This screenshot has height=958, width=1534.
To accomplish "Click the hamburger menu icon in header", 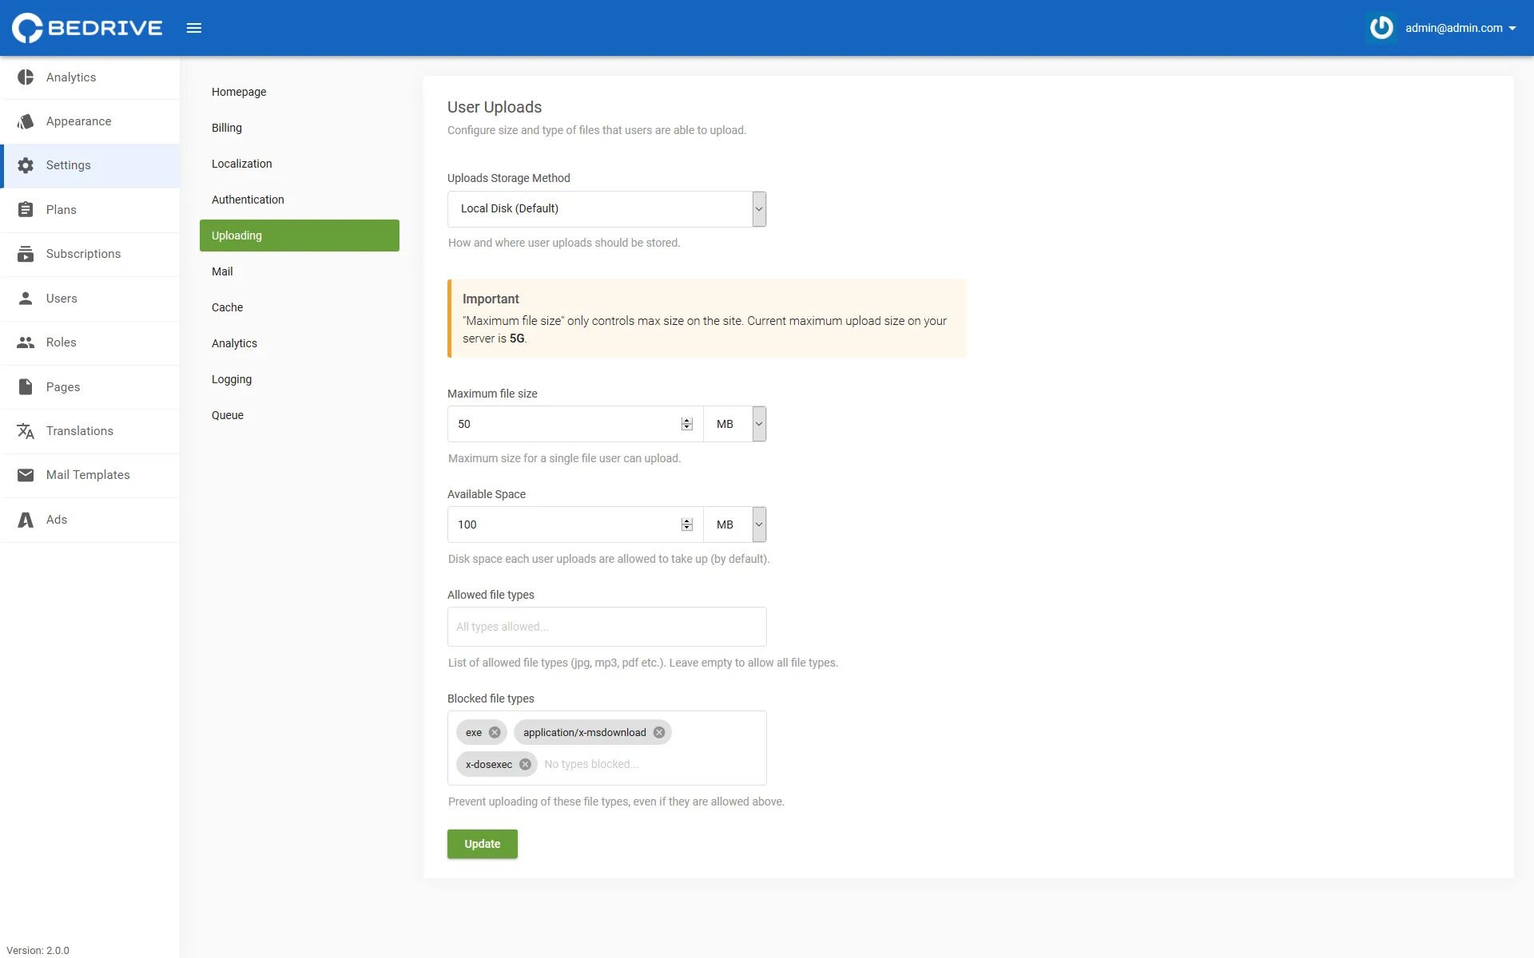I will point(194,28).
